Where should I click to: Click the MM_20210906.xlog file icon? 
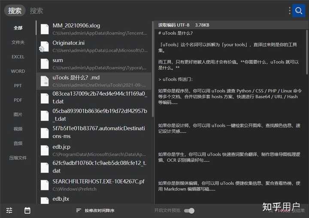(45, 29)
